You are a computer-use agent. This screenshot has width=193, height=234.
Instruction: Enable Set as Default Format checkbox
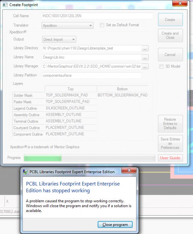pos(102,25)
